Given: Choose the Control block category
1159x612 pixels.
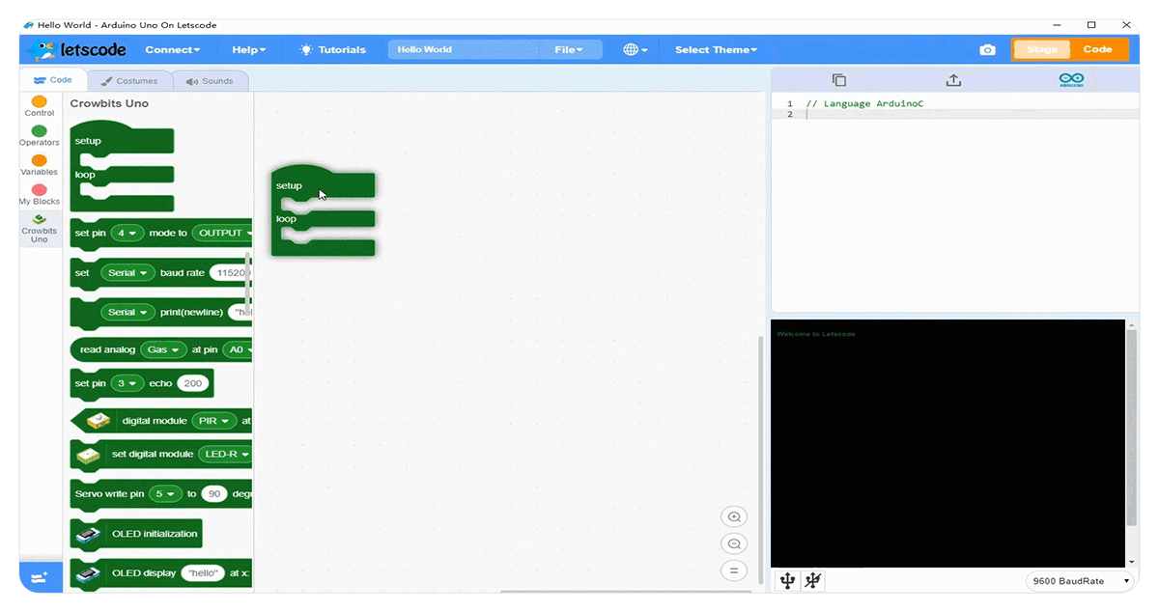Looking at the screenshot, I should [x=40, y=106].
